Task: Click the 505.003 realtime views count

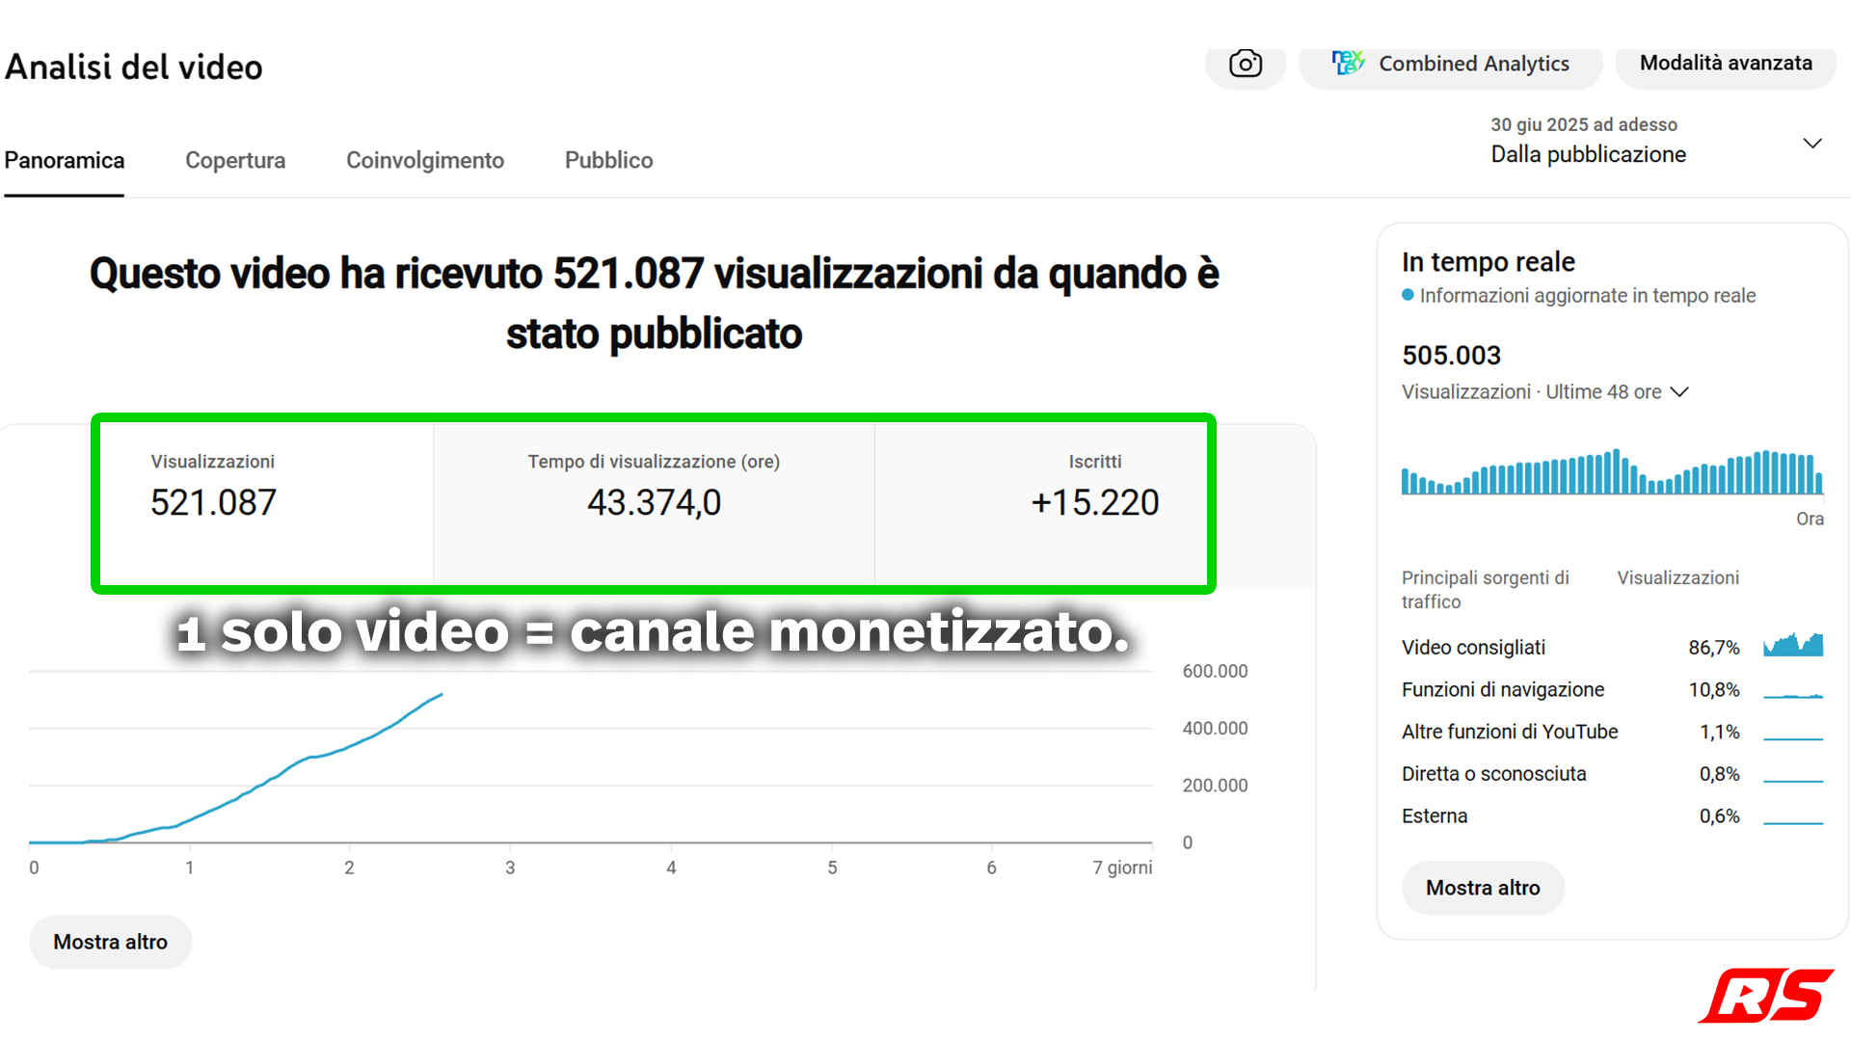Action: coord(1451,356)
